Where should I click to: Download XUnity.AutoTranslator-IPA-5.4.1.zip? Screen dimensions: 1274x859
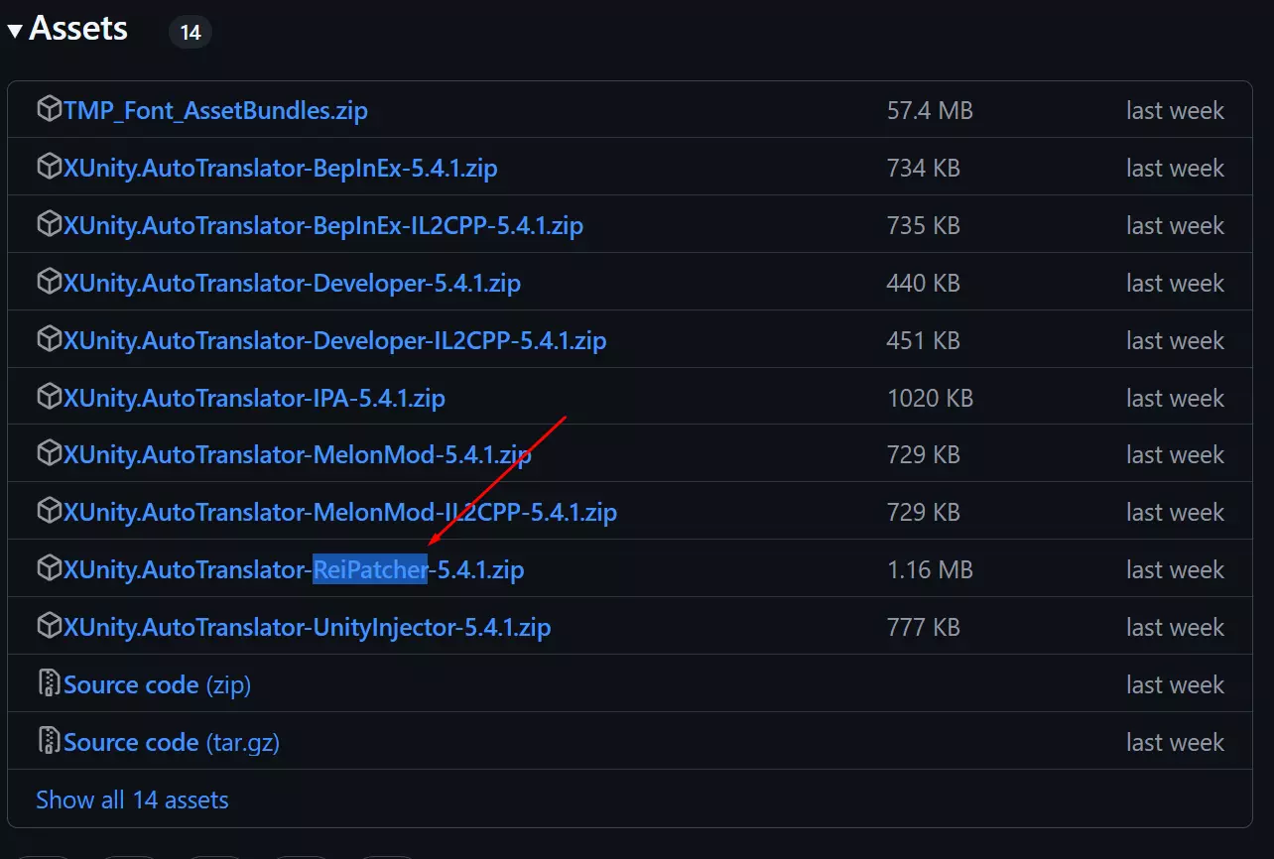tap(254, 398)
